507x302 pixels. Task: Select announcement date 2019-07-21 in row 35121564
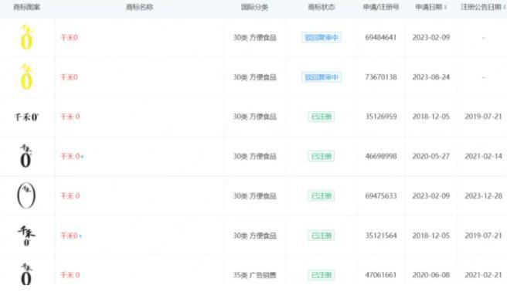point(483,236)
